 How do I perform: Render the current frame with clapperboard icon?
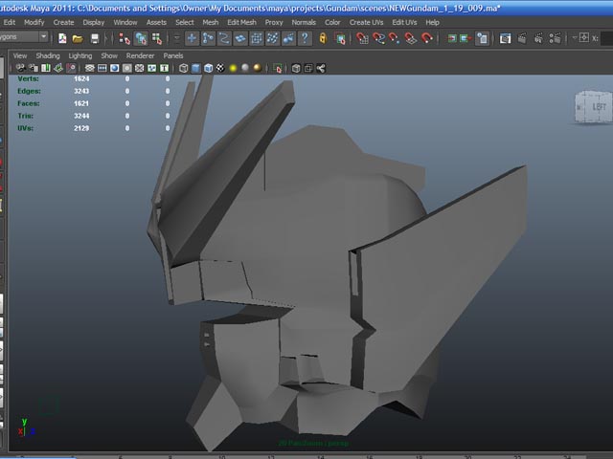522,38
